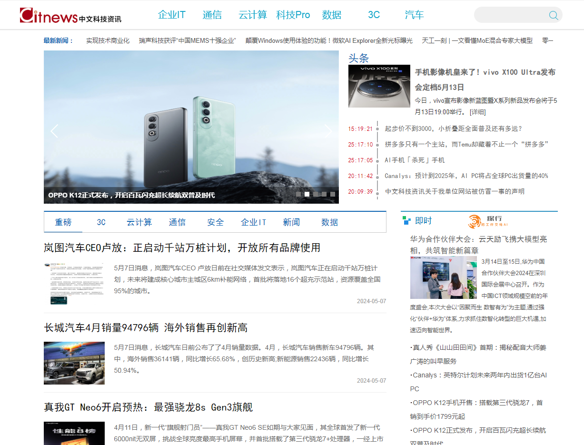The image size is (584, 445).
Task: Switch to the 新闻 content tab
Action: (291, 222)
